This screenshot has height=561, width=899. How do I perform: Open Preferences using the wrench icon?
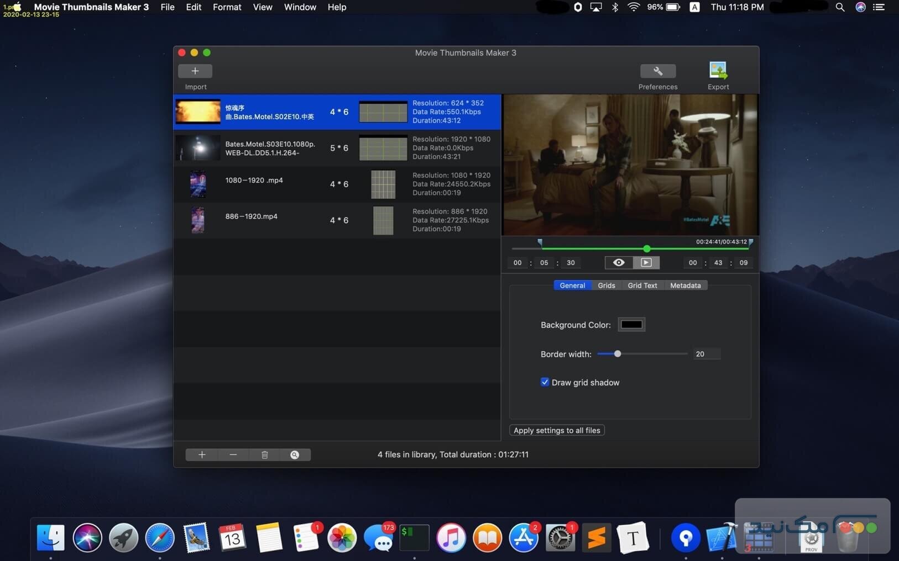pos(658,71)
